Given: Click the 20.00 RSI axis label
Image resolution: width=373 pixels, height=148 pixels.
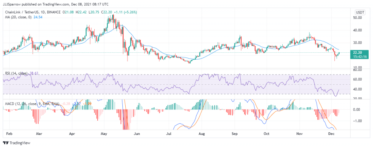Looking at the screenshot, I should pyautogui.click(x=358, y=99).
